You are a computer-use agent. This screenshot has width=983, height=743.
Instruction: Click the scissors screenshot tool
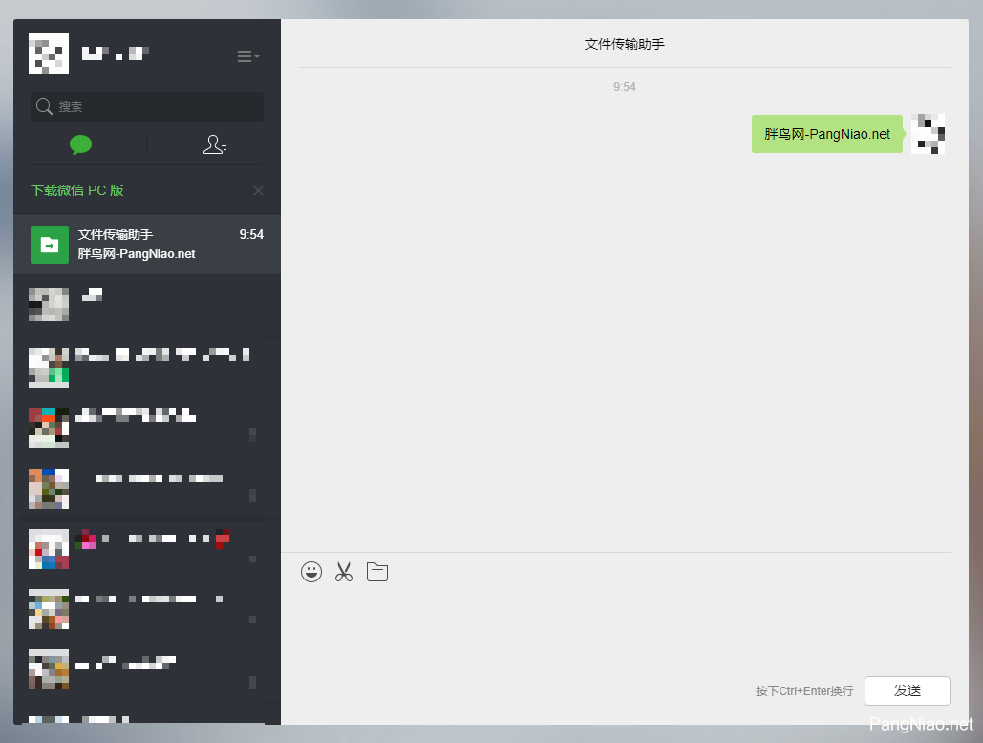[x=344, y=572]
